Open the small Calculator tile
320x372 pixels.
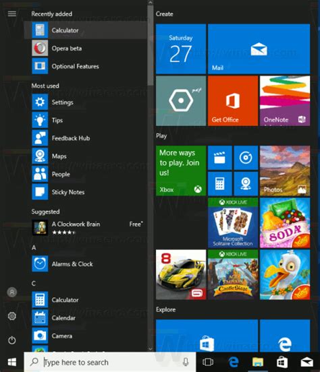220,184
